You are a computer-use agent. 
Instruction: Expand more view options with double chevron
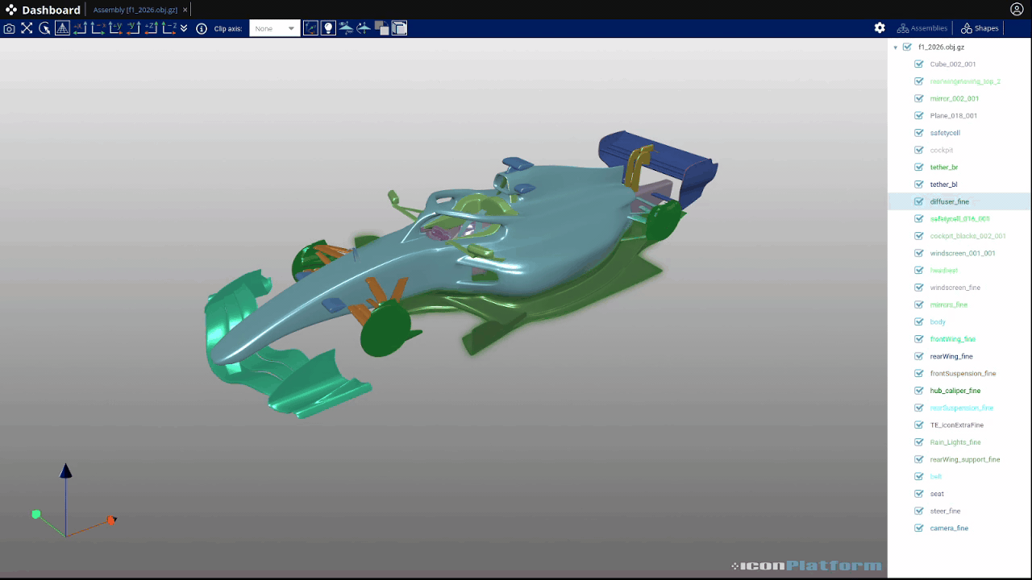[184, 28]
